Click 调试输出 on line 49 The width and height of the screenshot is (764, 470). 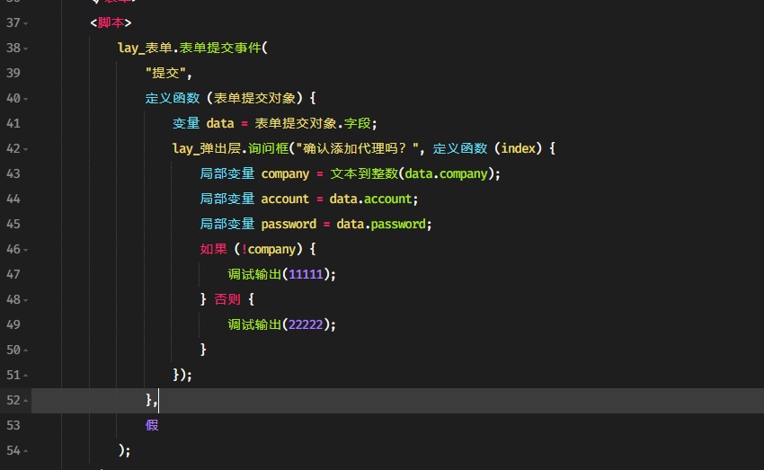(254, 324)
